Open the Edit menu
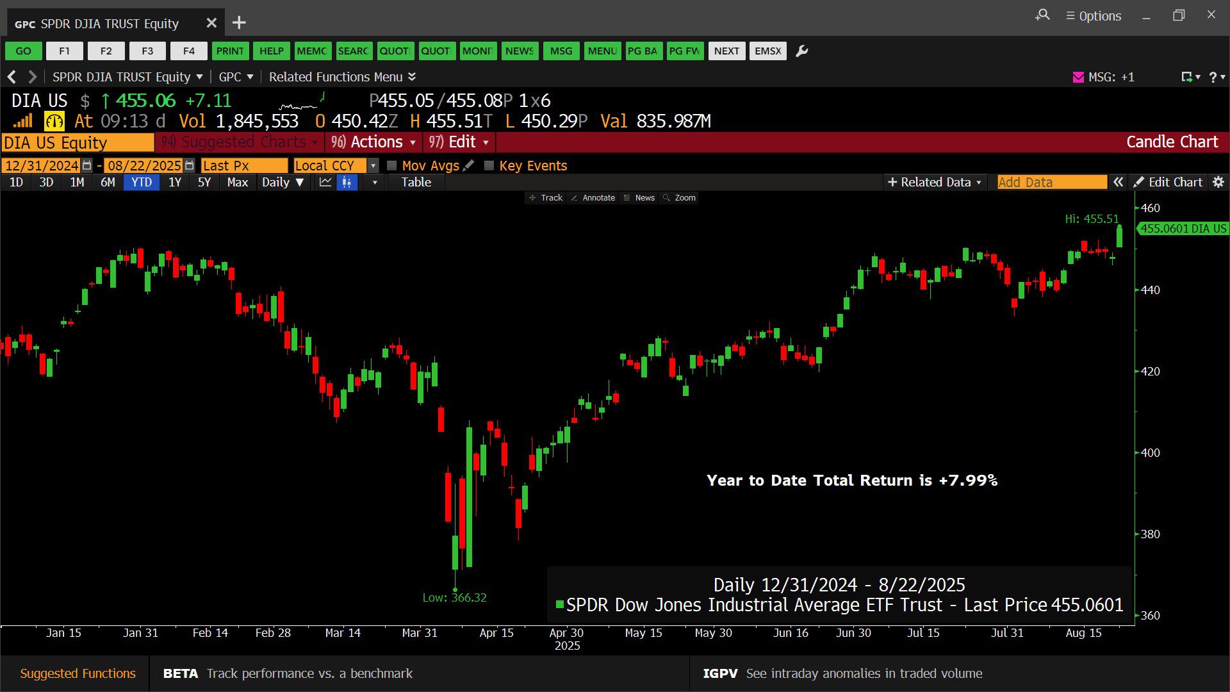 pyautogui.click(x=459, y=142)
